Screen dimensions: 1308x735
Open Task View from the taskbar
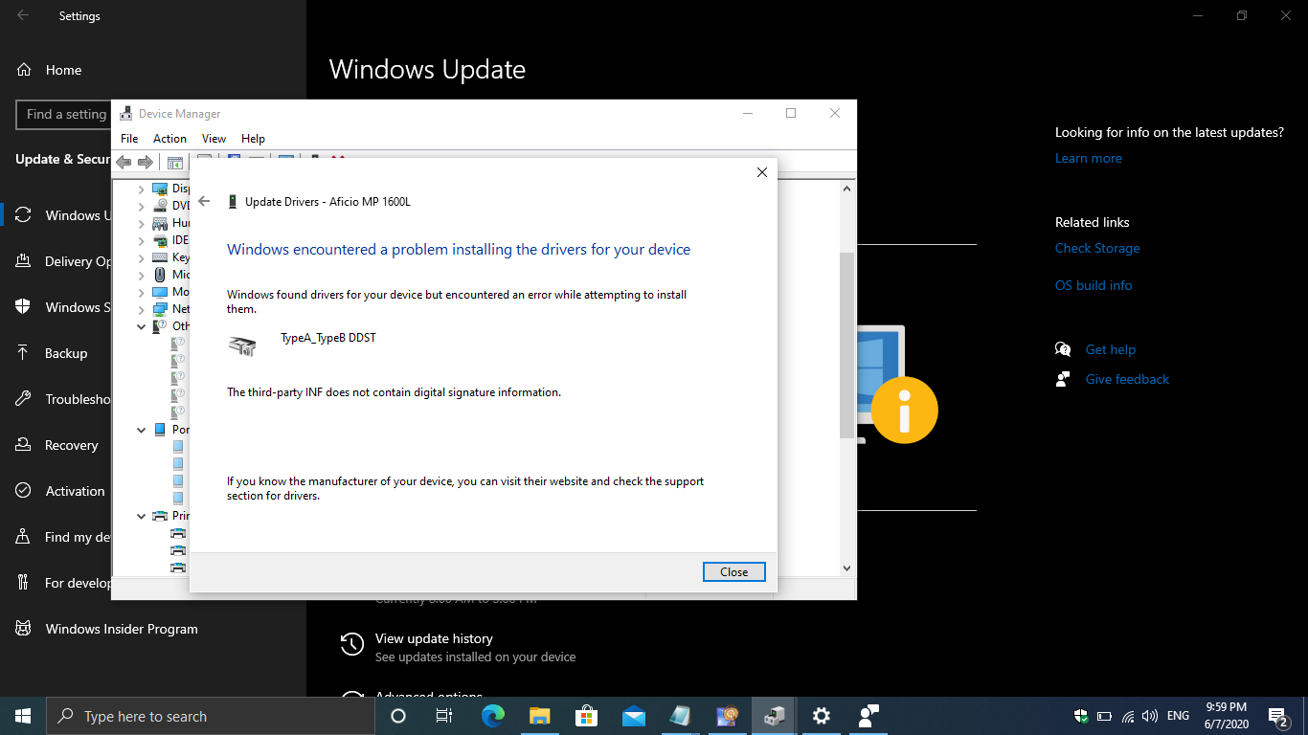444,716
